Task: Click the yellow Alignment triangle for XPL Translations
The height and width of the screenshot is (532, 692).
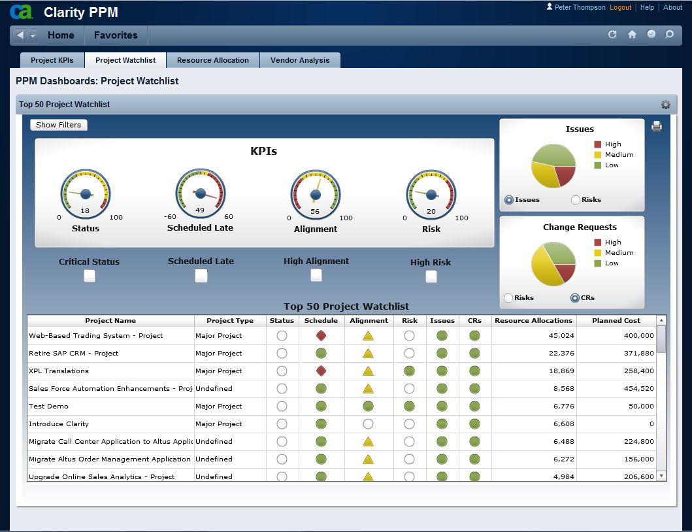Action: tap(368, 371)
